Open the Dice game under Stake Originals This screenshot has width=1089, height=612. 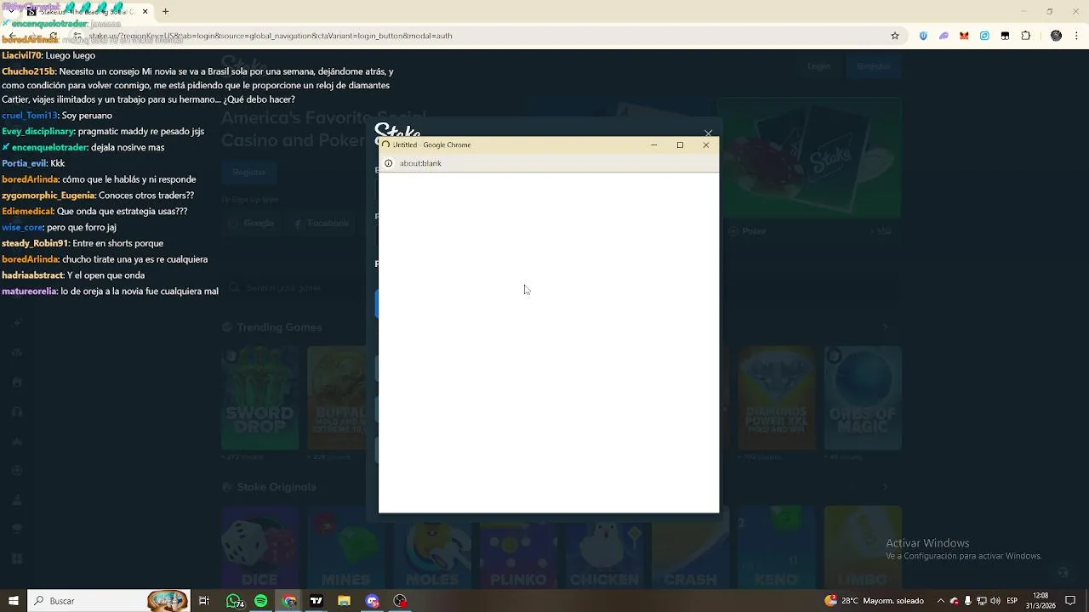point(259,547)
